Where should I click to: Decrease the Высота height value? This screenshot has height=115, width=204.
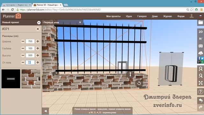[23, 55]
